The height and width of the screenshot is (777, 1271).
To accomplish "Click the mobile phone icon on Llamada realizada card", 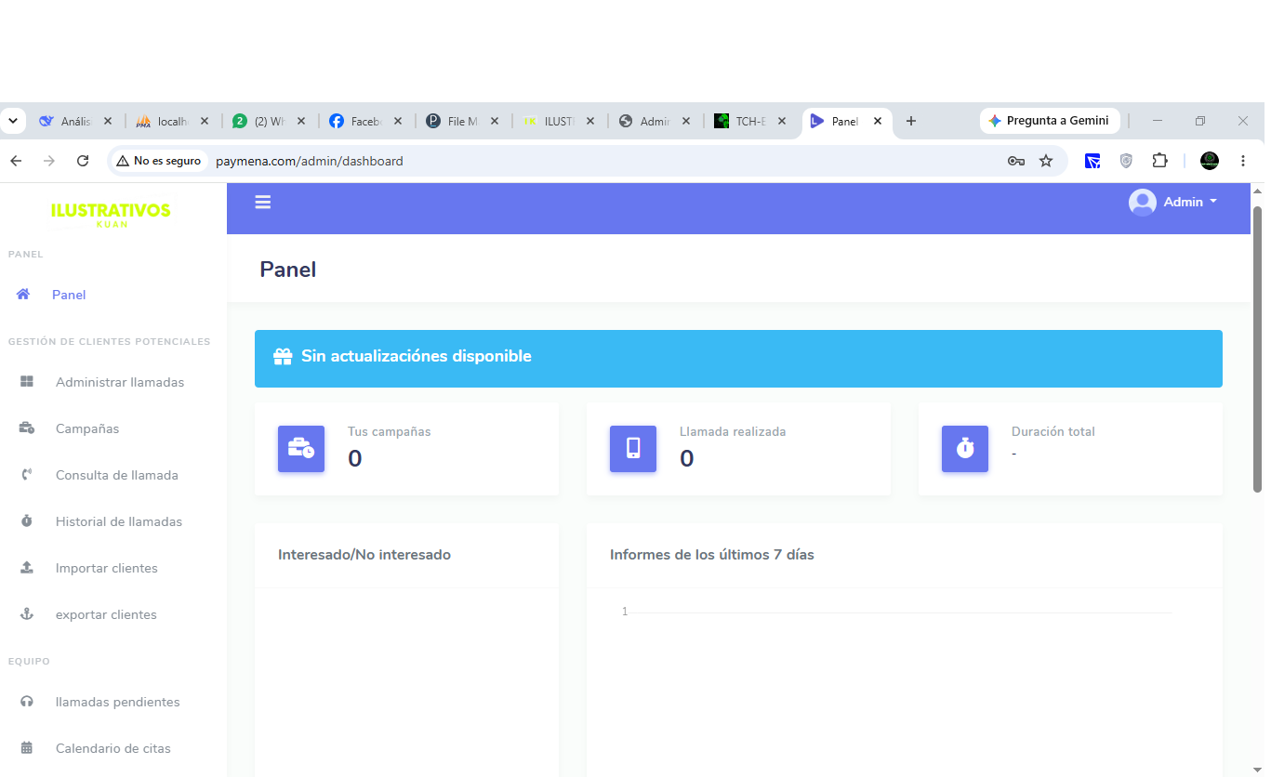I will click(x=633, y=449).
